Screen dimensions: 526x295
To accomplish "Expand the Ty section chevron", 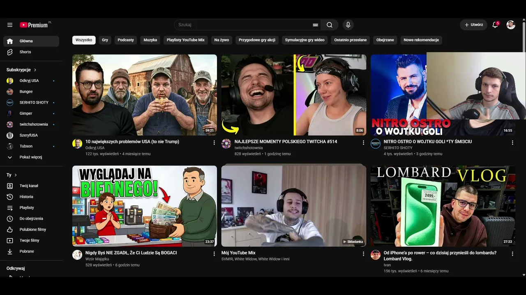I will [16, 175].
